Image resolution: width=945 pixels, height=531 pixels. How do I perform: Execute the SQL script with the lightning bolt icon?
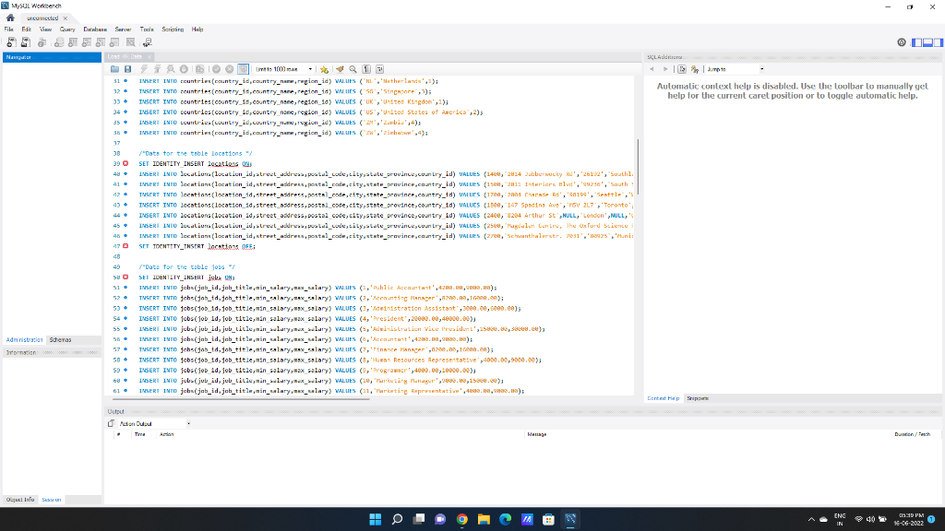143,69
